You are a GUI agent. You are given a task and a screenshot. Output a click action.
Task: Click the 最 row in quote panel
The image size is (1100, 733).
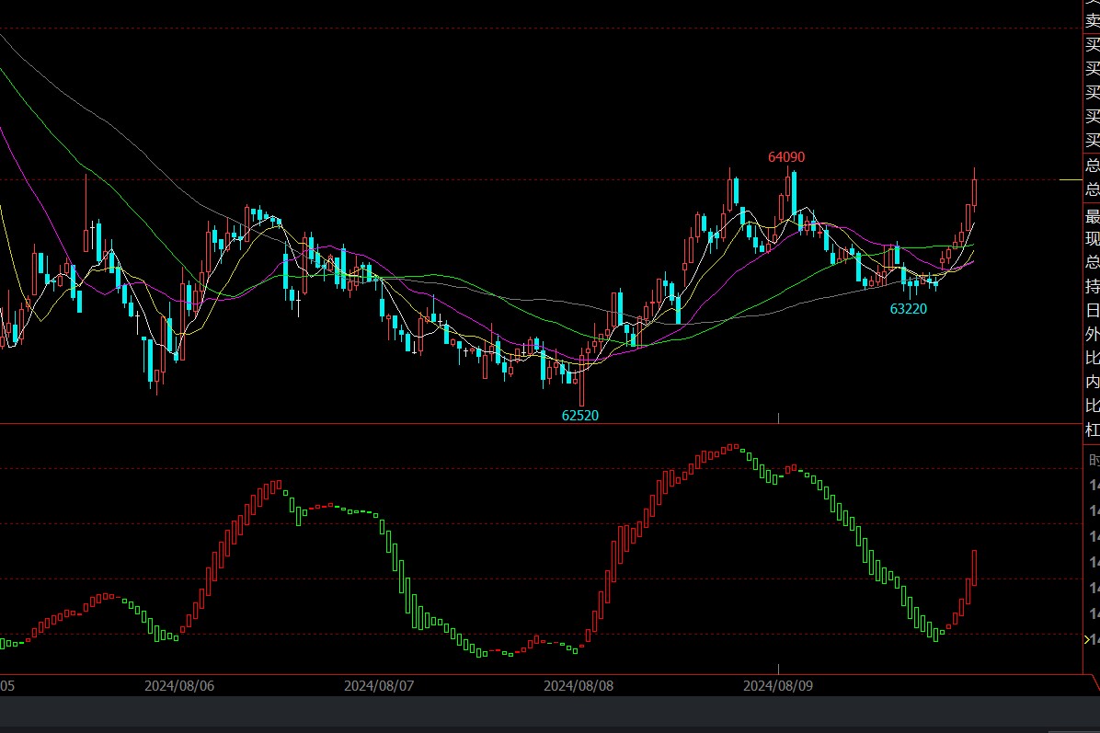tap(1093, 215)
